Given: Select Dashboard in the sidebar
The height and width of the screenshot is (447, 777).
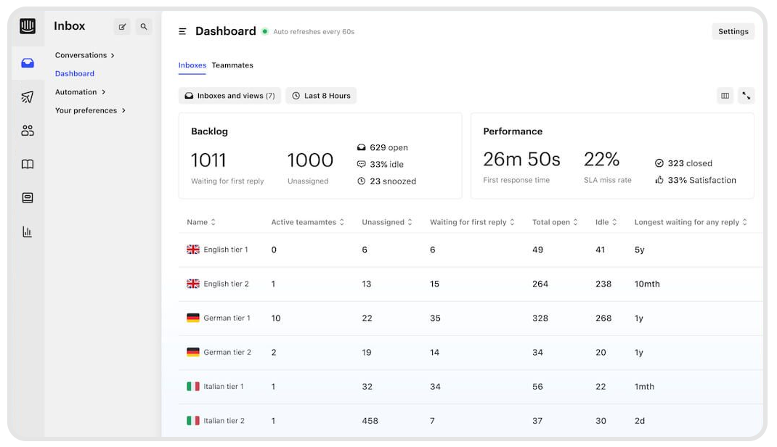Looking at the screenshot, I should point(75,74).
